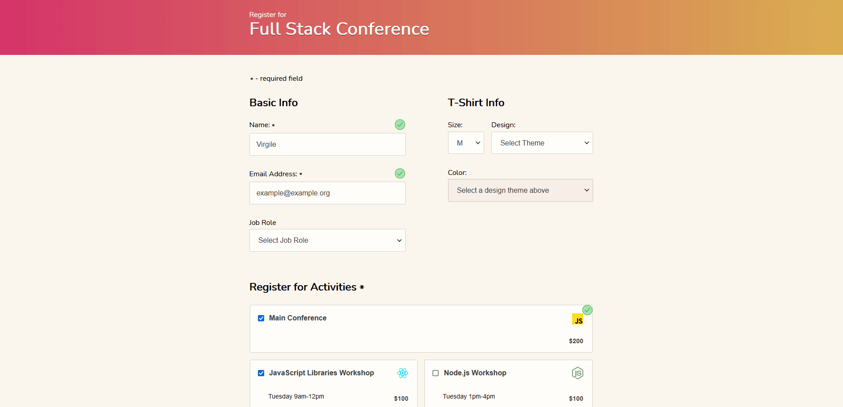Uncheck the Main Conference checkbox

[261, 318]
